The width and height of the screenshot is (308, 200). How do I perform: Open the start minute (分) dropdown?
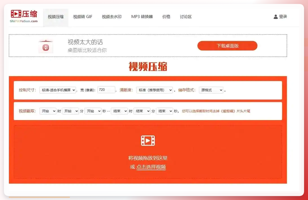click(x=70, y=111)
